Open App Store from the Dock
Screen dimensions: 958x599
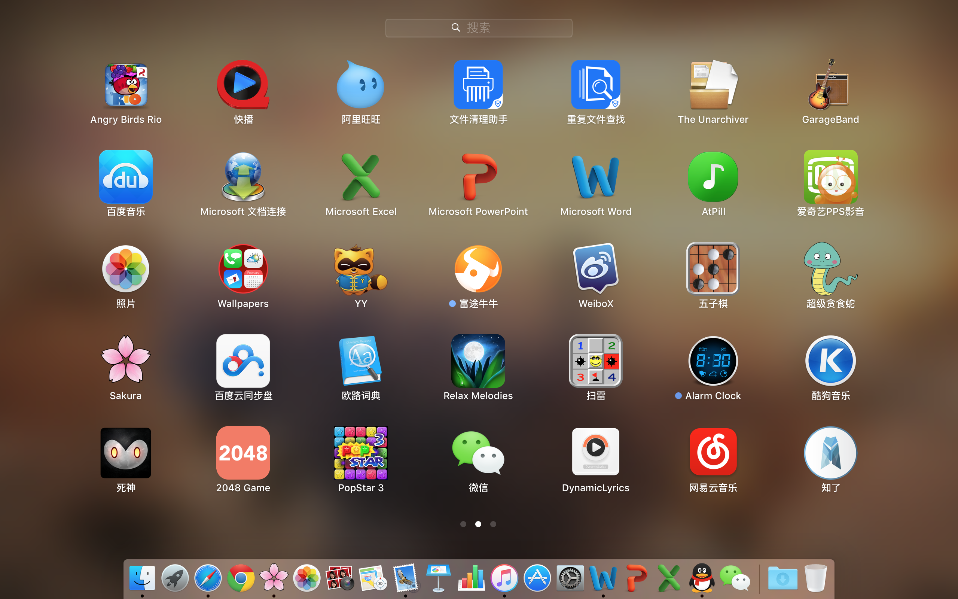point(537,578)
